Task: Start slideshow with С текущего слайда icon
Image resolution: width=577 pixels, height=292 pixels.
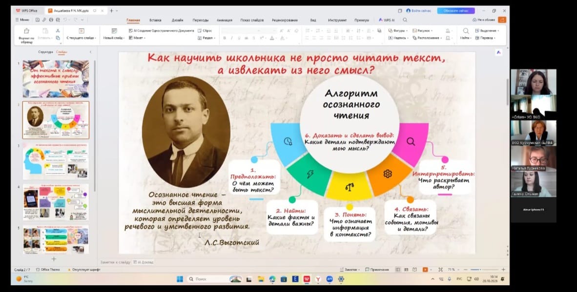Action: tap(82, 31)
